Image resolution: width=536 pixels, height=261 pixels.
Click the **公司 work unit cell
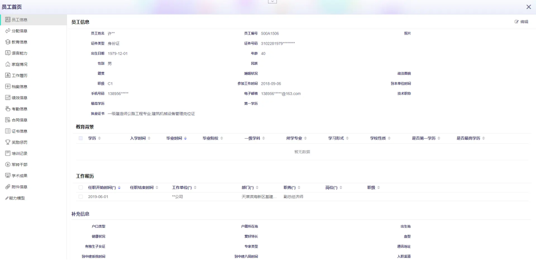point(177,197)
